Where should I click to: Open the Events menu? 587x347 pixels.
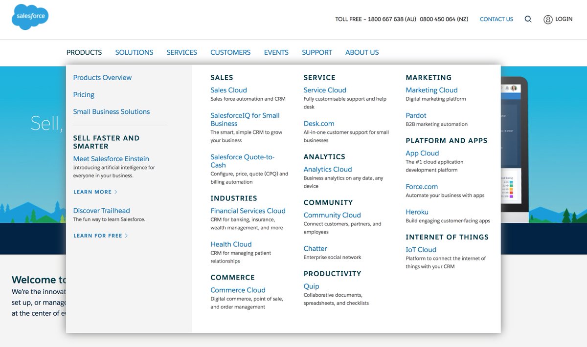pos(276,52)
